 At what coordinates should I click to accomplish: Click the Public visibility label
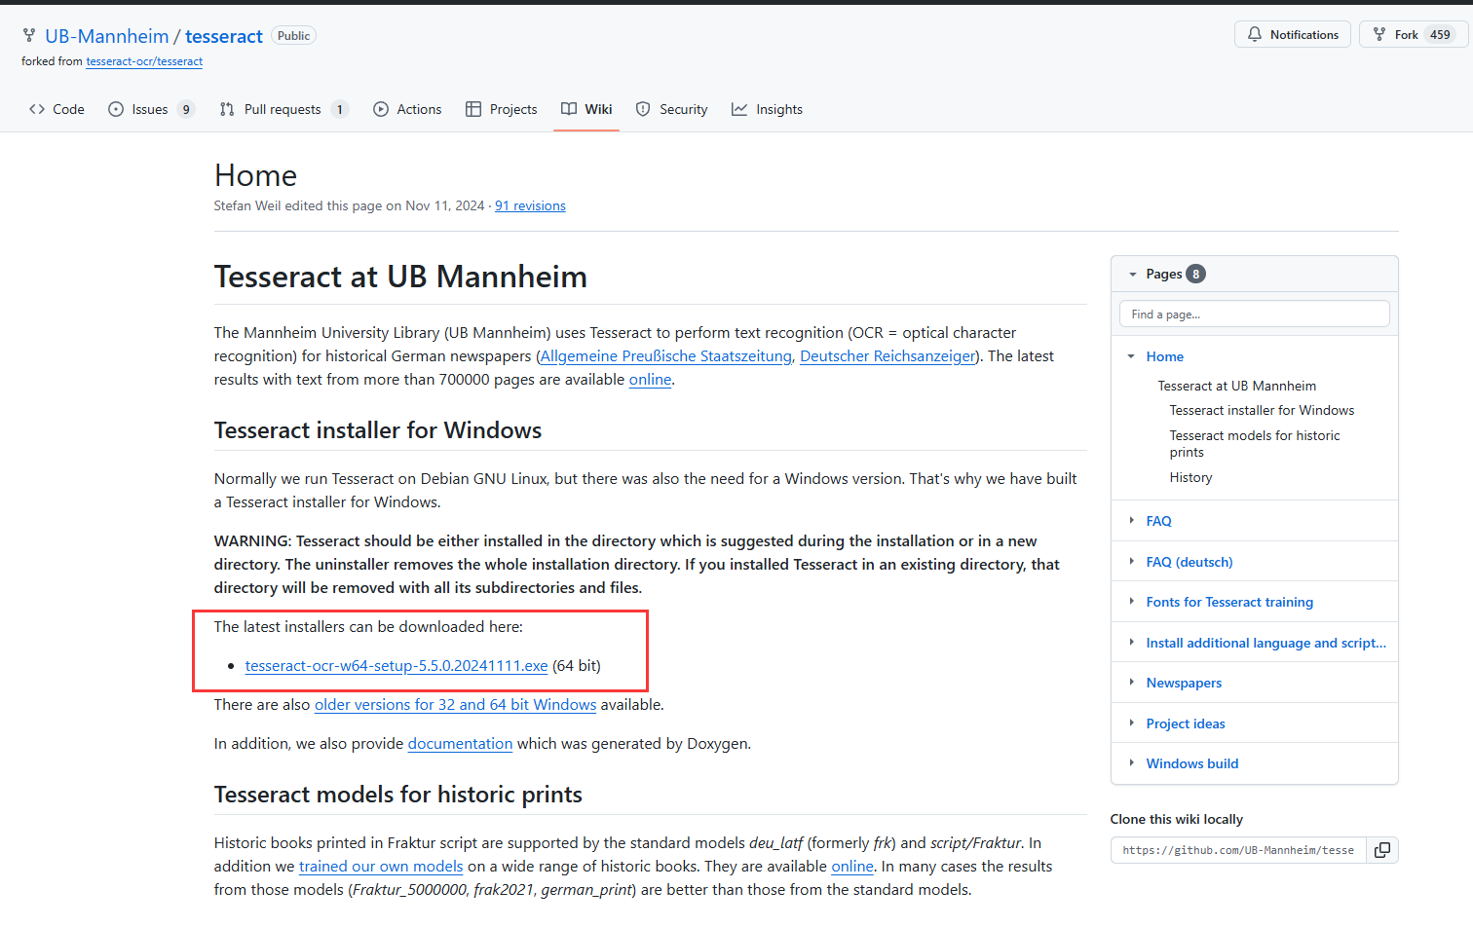(293, 36)
